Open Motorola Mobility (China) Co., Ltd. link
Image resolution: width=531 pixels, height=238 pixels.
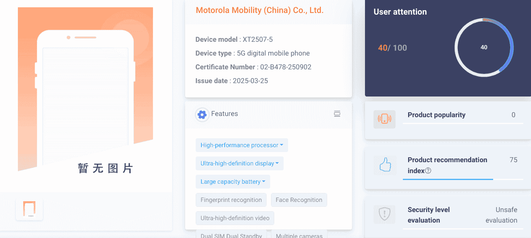pyautogui.click(x=260, y=11)
